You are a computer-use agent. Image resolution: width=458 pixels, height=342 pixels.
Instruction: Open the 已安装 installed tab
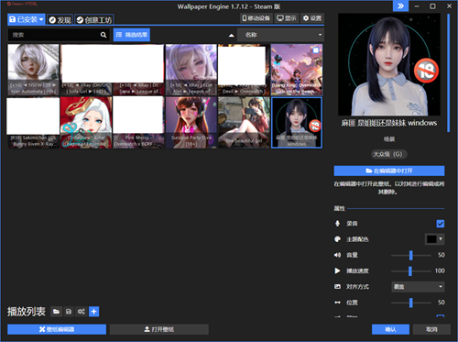point(27,19)
